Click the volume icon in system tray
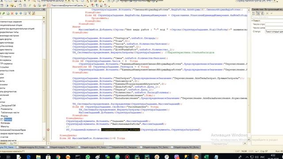 257,157
